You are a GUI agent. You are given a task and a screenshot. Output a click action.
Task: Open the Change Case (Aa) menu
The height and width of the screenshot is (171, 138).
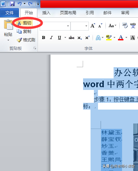coord(112,25)
